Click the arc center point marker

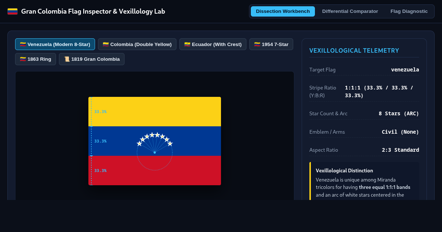(155, 152)
